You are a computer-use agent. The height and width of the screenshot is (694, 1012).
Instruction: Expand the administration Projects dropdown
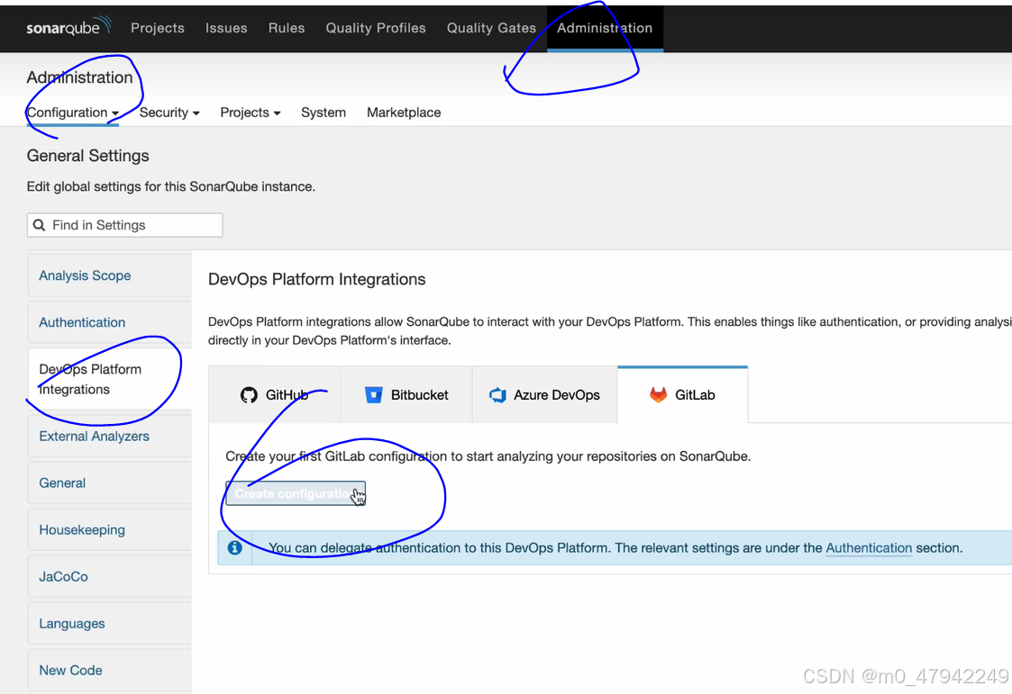tap(251, 113)
